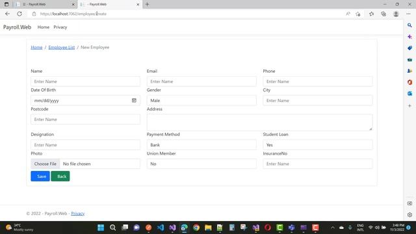The image size is (416, 234).
Task: Reload the page with the refresh icon
Action: point(19,14)
